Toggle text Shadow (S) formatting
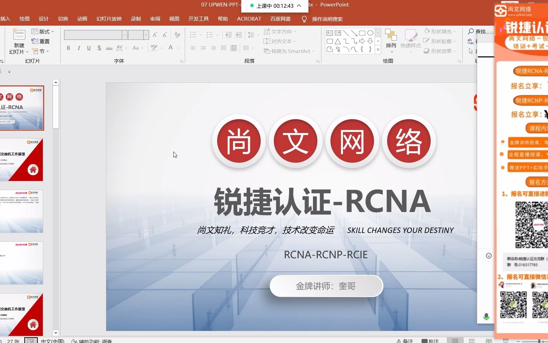The height and width of the screenshot is (343, 548). coord(99,48)
